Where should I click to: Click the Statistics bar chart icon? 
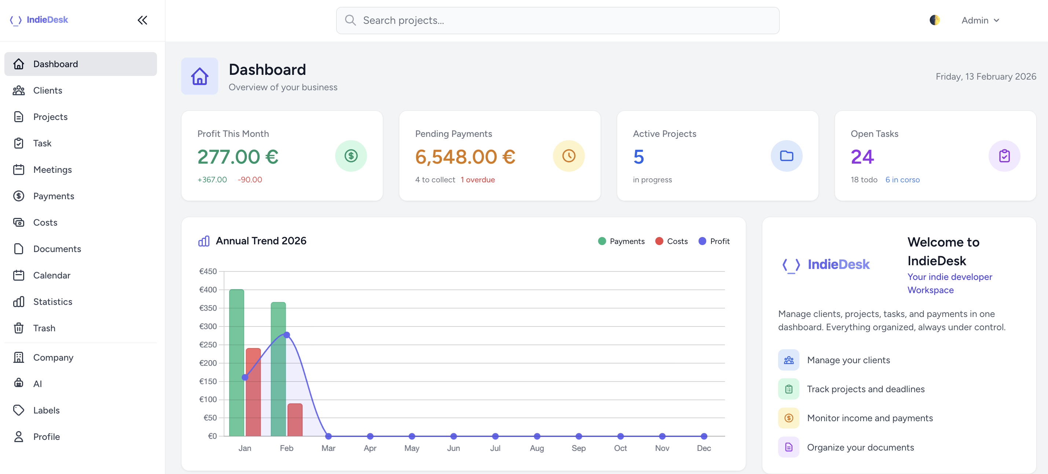(19, 302)
